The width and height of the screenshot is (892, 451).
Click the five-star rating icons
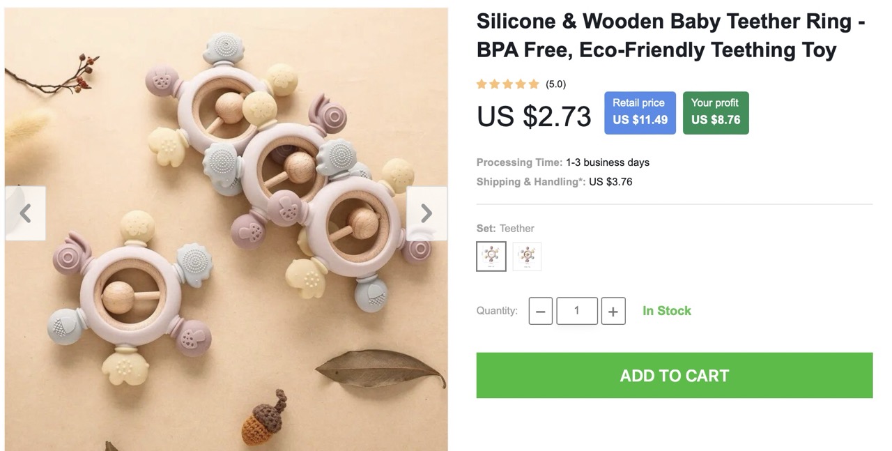508,84
